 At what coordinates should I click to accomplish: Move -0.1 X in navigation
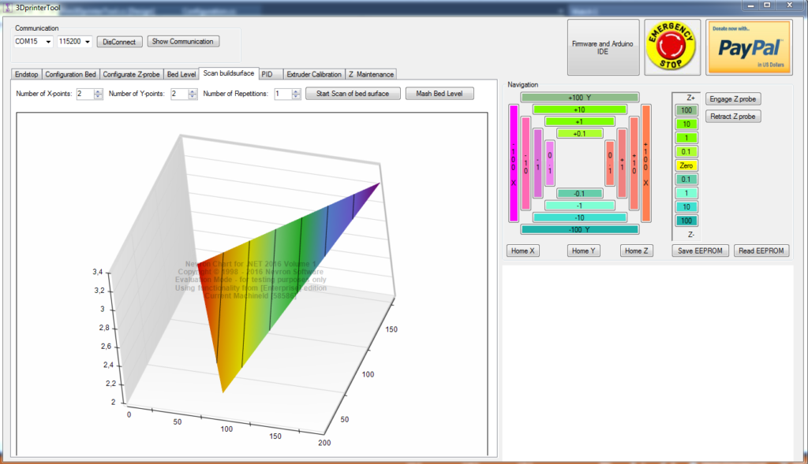click(x=550, y=164)
